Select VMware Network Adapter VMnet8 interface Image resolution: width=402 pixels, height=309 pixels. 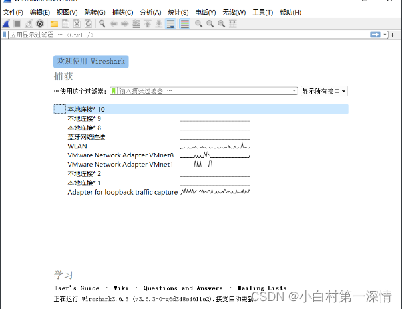click(201, 155)
